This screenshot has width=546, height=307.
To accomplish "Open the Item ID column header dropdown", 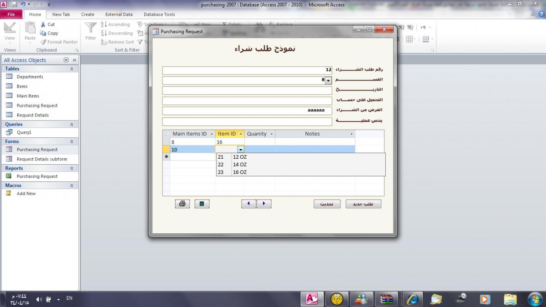I will (x=241, y=134).
